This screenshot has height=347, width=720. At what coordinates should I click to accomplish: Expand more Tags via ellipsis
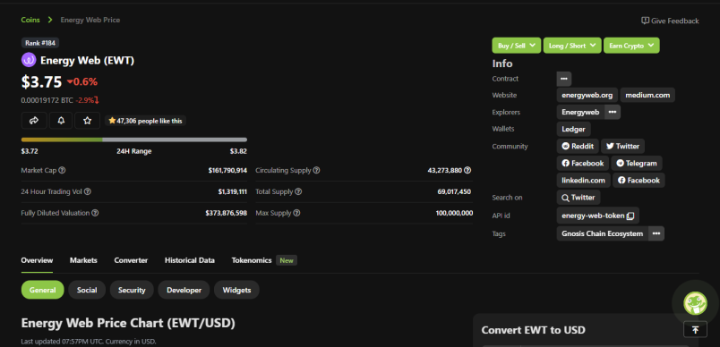656,233
